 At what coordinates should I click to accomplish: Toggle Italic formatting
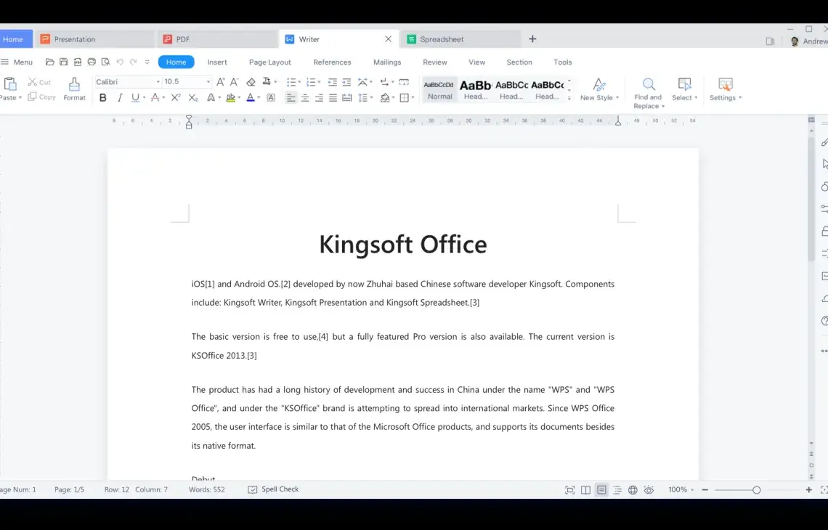(120, 98)
